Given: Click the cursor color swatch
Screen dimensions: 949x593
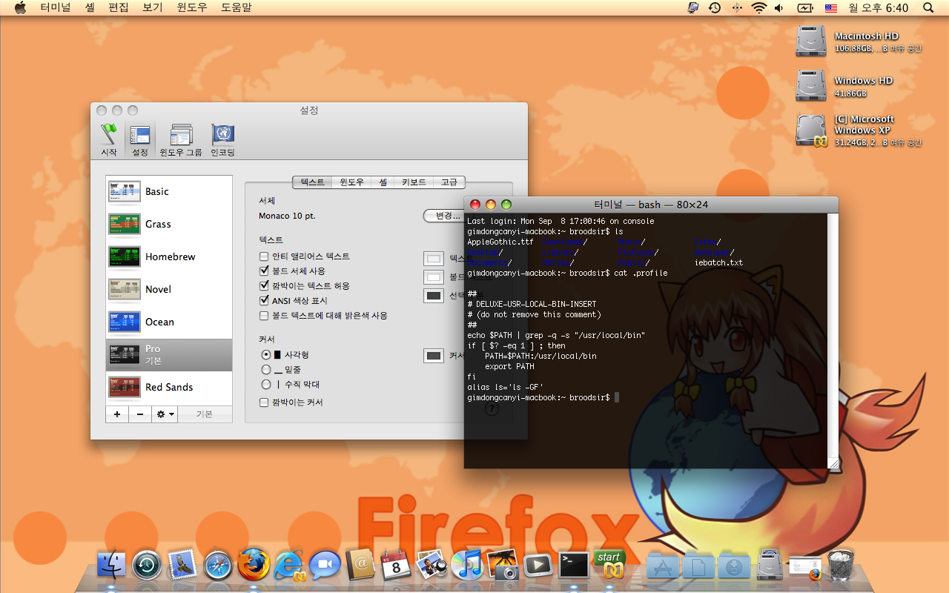Looking at the screenshot, I should pyautogui.click(x=434, y=356).
